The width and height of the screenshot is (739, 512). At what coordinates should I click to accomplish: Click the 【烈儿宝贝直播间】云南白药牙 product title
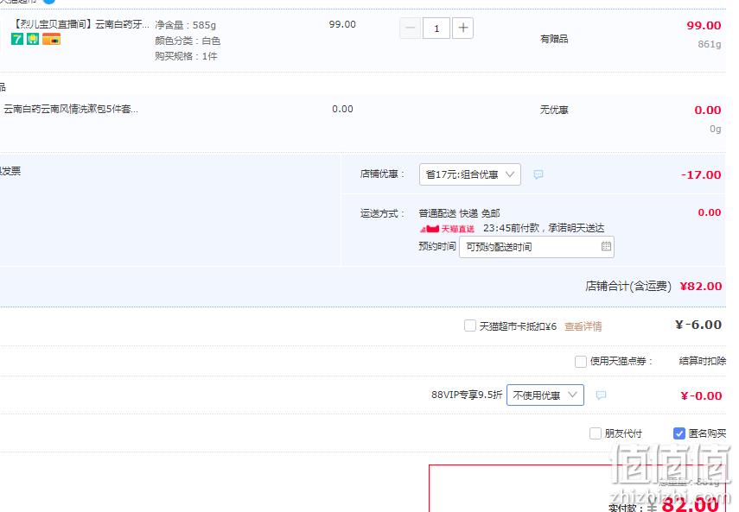coord(80,24)
